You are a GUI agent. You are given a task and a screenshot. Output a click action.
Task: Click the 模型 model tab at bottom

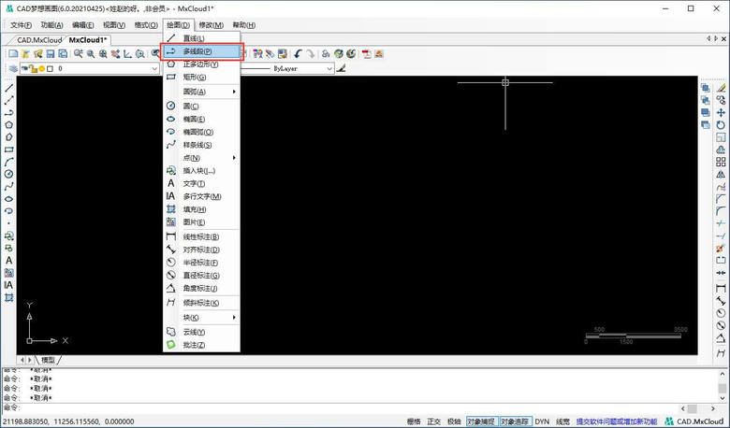[x=48, y=360]
